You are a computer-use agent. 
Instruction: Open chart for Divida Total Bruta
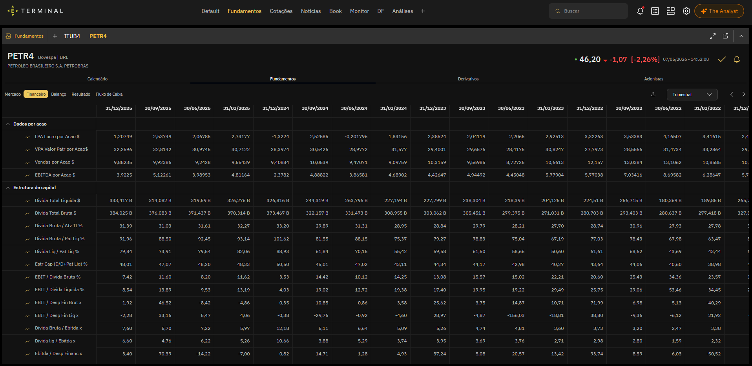click(x=27, y=213)
